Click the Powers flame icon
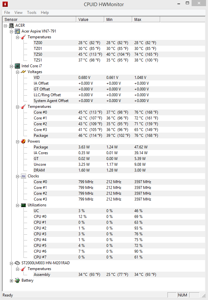The height and width of the screenshot is (300, 208). pyautogui.click(x=23, y=141)
